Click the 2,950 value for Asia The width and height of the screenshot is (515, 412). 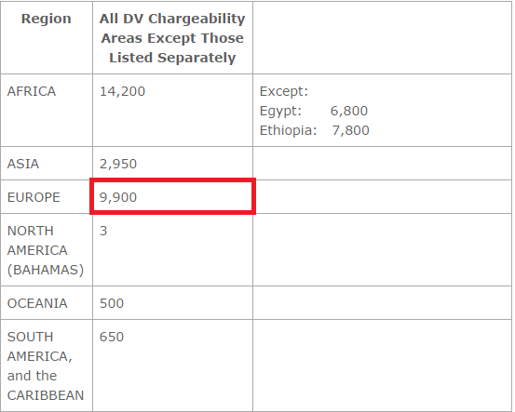tap(118, 164)
